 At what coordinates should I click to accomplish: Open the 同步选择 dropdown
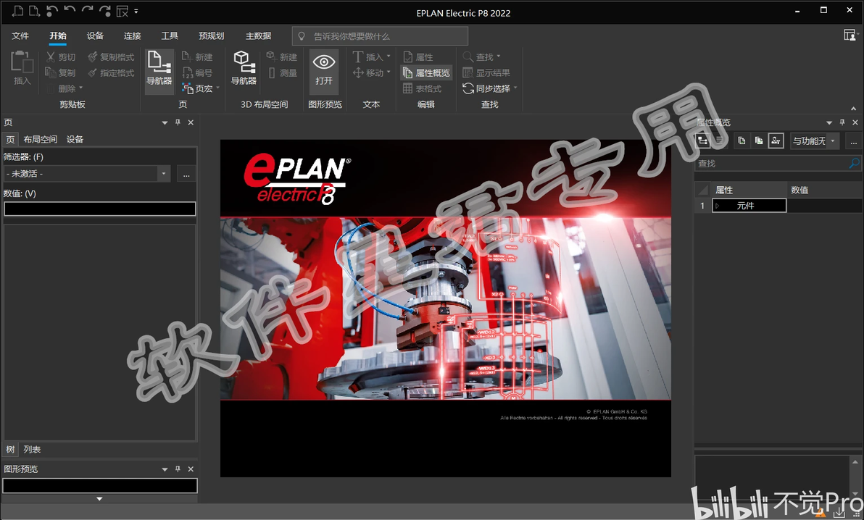[516, 88]
